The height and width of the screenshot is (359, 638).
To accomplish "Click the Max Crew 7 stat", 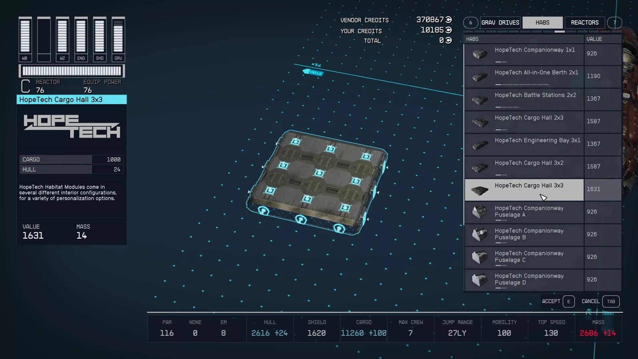I will (410, 328).
